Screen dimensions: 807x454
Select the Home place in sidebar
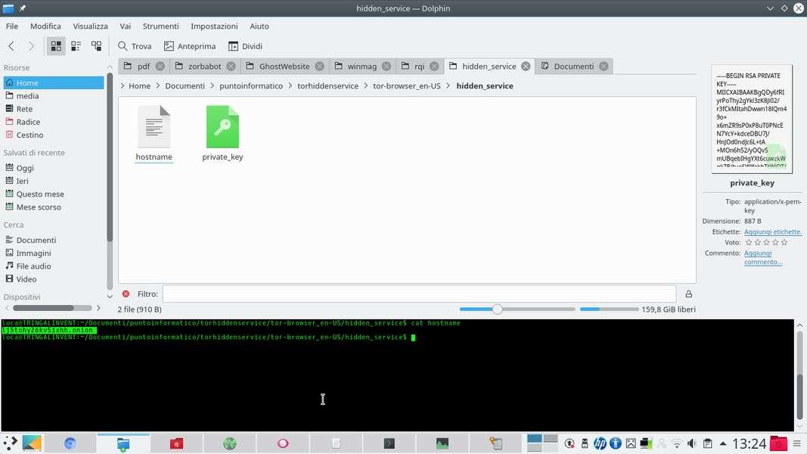54,83
